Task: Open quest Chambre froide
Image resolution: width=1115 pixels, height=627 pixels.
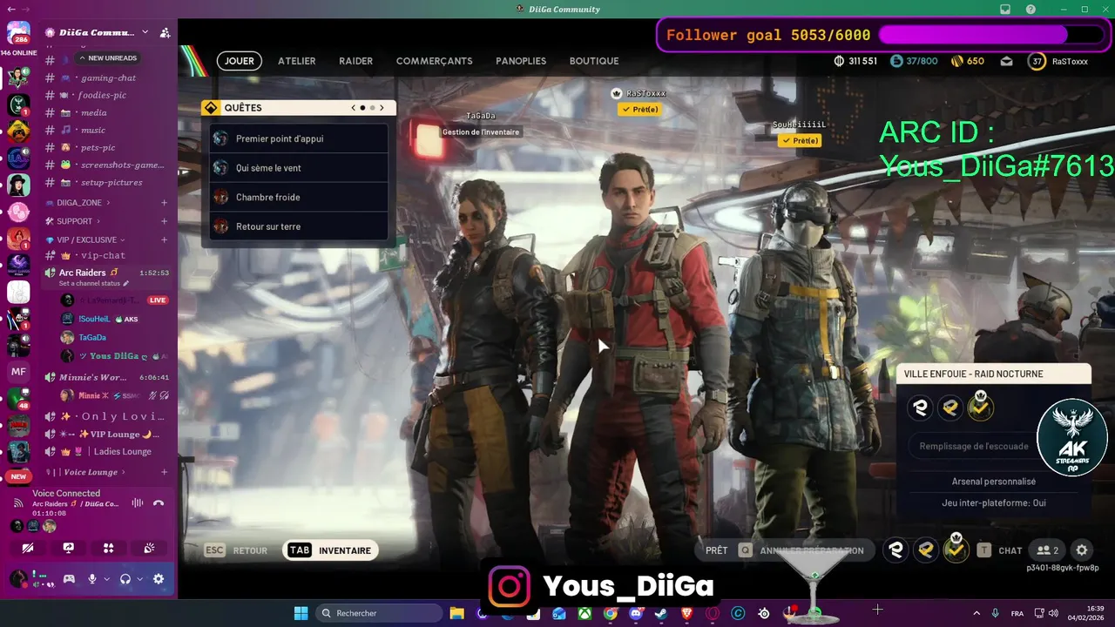Action: (299, 197)
